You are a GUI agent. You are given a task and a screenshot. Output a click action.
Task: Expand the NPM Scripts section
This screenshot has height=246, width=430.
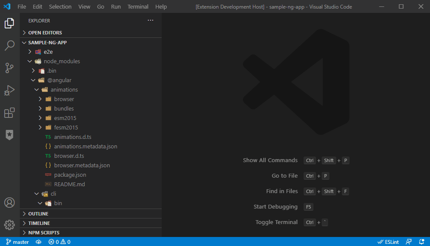tap(24, 233)
